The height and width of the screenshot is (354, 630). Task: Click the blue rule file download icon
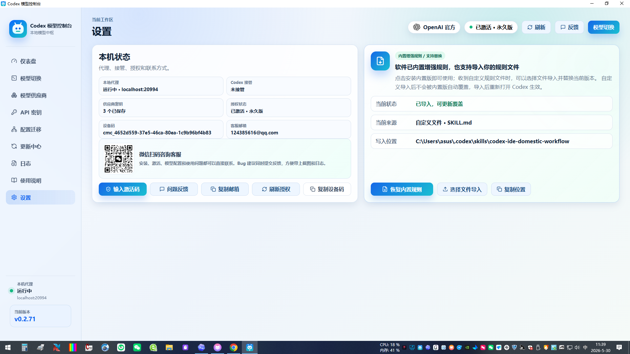coord(380,61)
